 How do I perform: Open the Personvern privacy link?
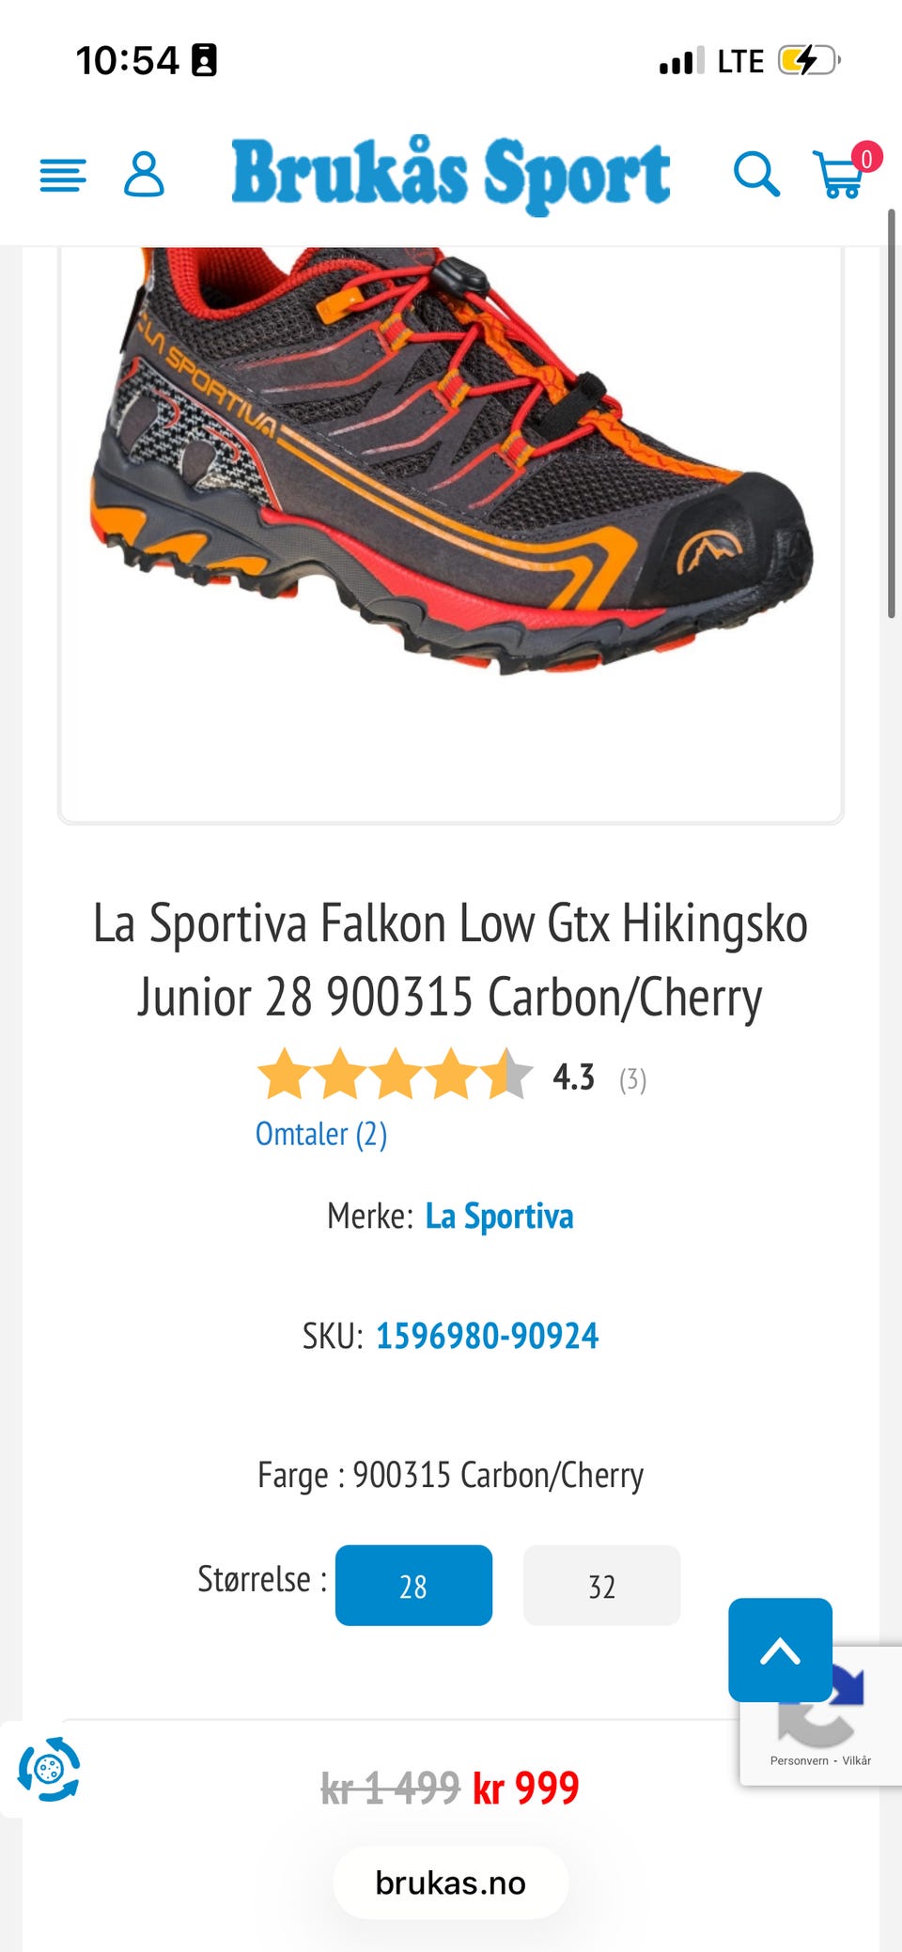click(799, 1760)
